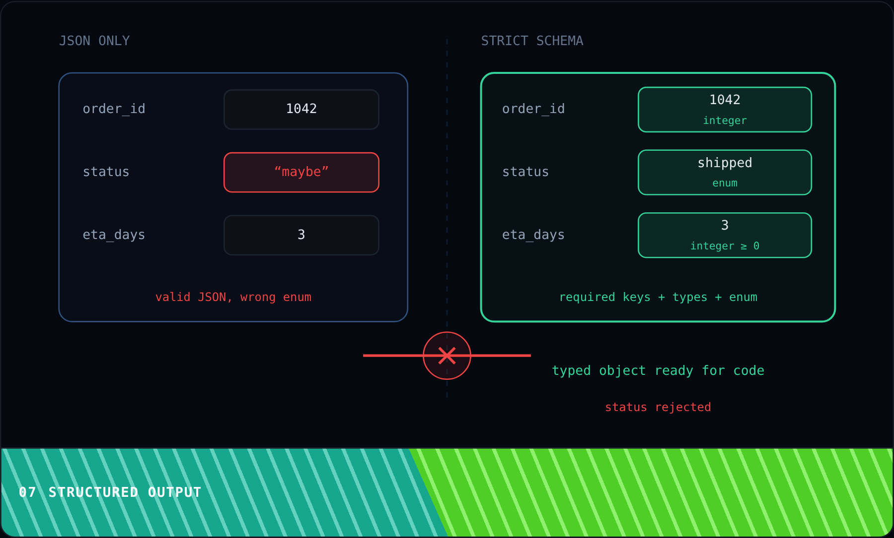Click the order_id label in JSON ONLY panel
The width and height of the screenshot is (894, 538).
coord(114,109)
